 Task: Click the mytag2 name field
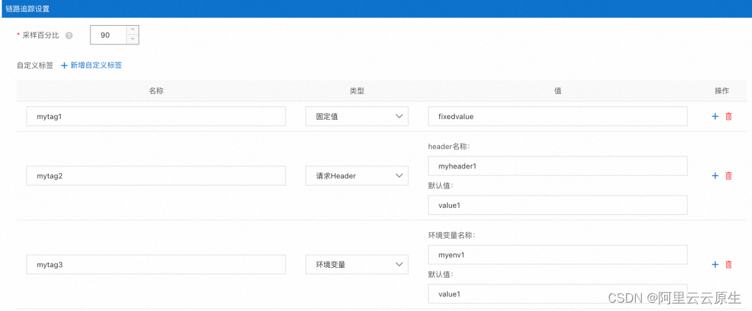pyautogui.click(x=157, y=176)
